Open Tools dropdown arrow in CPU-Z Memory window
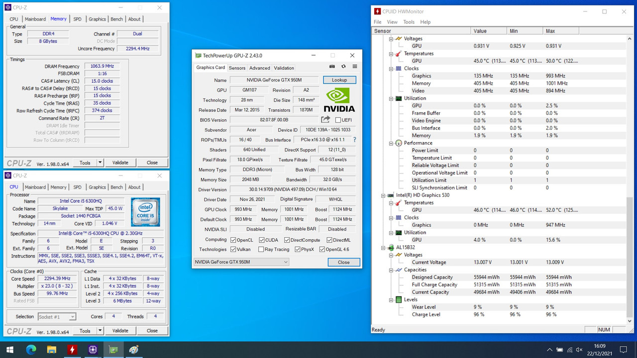Image resolution: width=637 pixels, height=358 pixels. click(x=100, y=162)
